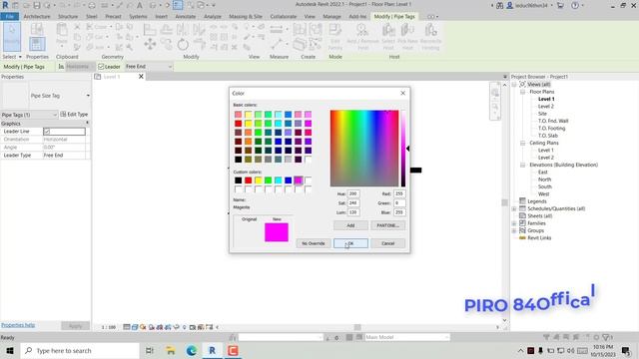Click the Revit taskbar icon
This screenshot has width=639, height=359.
tap(212, 350)
